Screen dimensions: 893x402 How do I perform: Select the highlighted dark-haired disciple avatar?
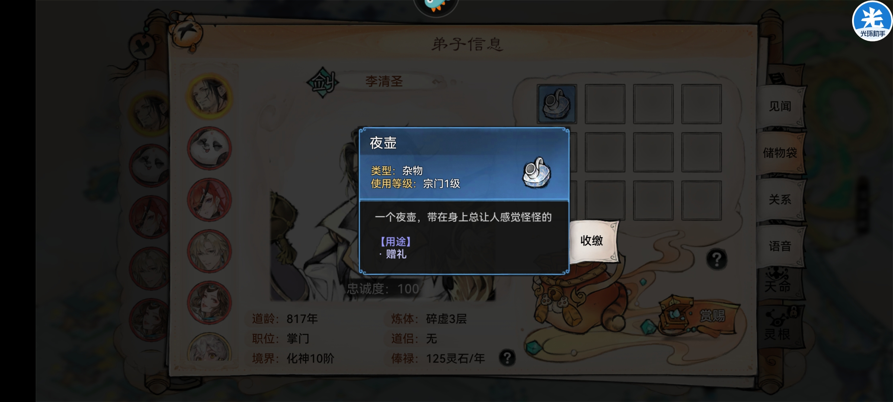tap(209, 96)
